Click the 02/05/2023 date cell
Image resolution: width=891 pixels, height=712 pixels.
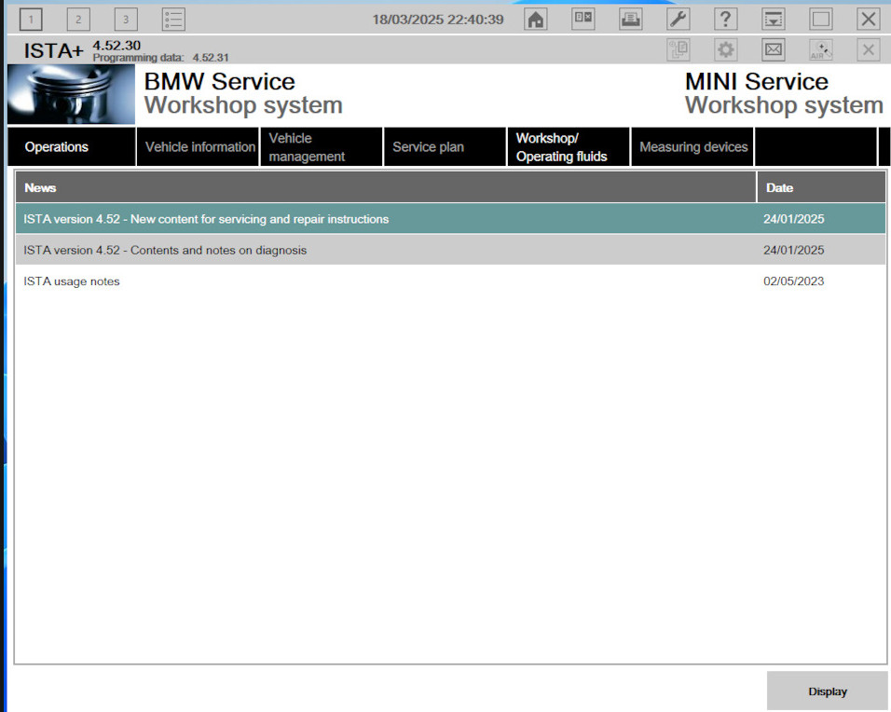[x=793, y=281]
